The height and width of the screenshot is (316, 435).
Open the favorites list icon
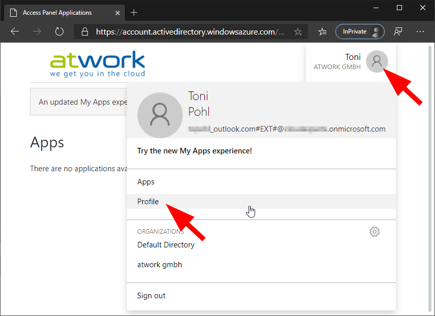coord(322,31)
